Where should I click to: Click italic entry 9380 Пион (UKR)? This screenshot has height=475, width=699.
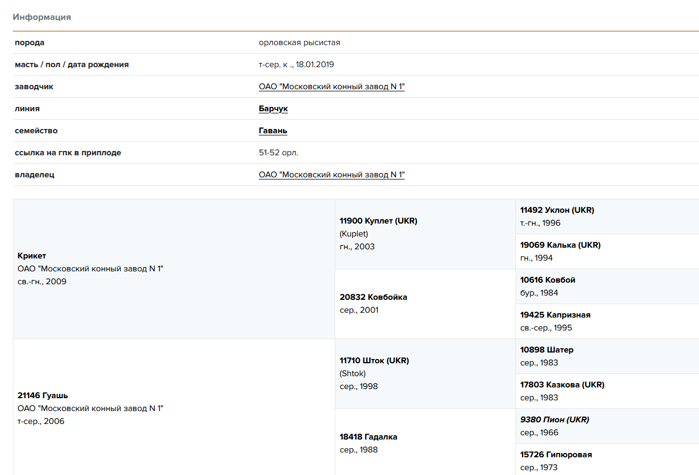click(554, 420)
